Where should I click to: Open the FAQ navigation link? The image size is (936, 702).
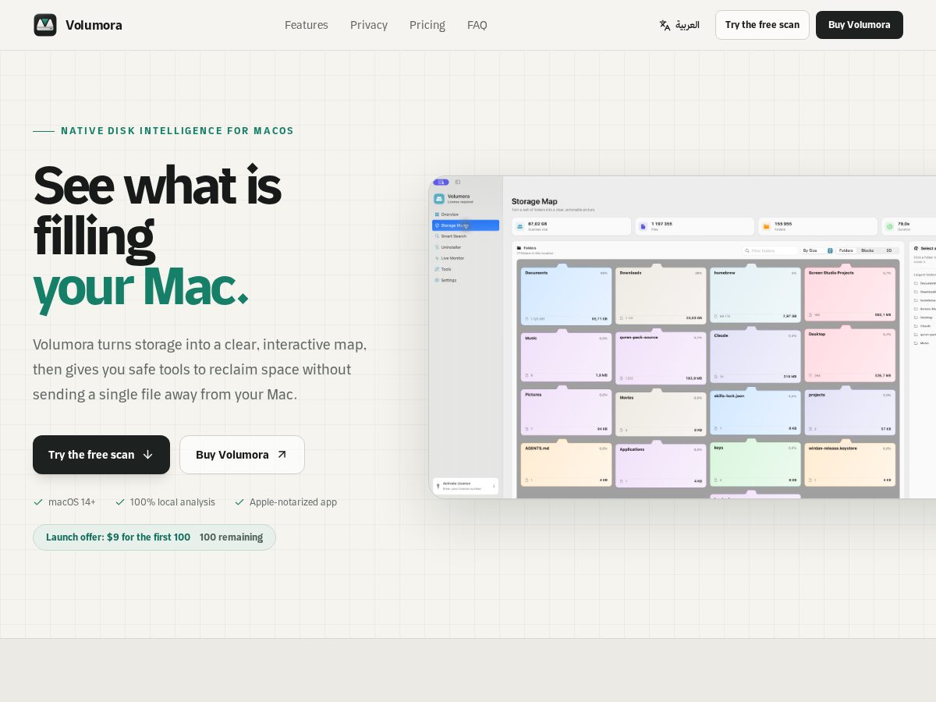click(x=477, y=25)
